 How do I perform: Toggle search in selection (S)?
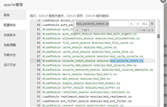pyautogui.click(x=152, y=30)
